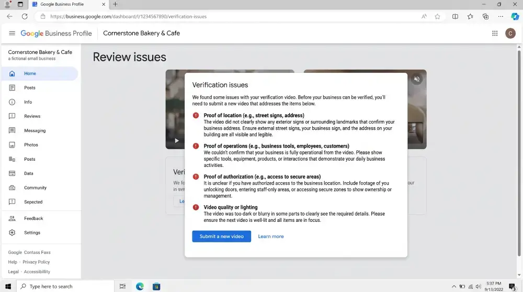Open the Windows Start menu
Screen dimensions: 523x292
pos(8,286)
